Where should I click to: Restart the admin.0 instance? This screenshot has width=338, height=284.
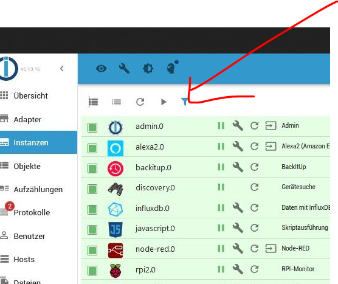(255, 125)
